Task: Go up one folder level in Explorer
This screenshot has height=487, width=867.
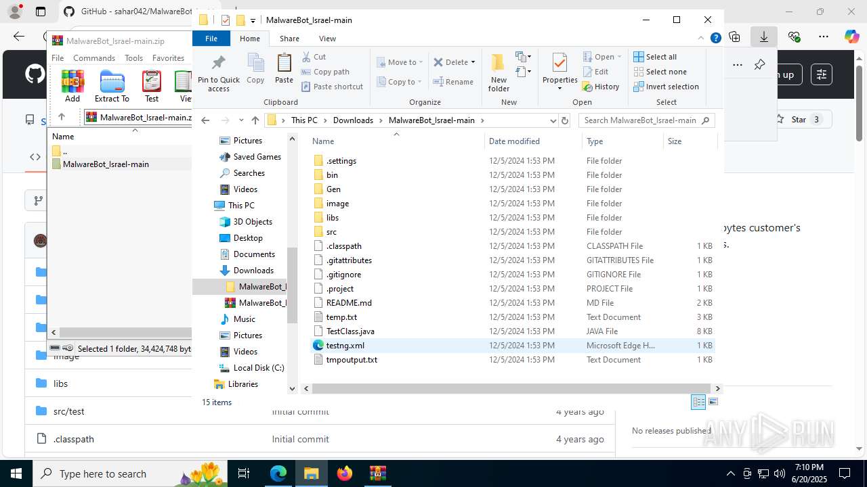Action: 255,120
